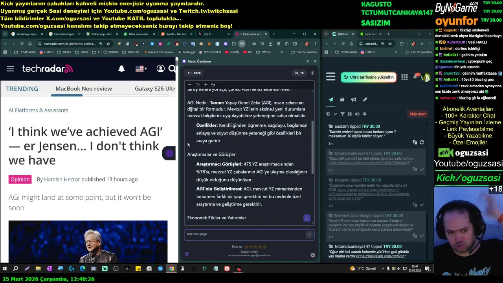This screenshot has width=503, height=283.
Task: Select the highlighter pen tab in Streamlabs
Action: point(365,99)
